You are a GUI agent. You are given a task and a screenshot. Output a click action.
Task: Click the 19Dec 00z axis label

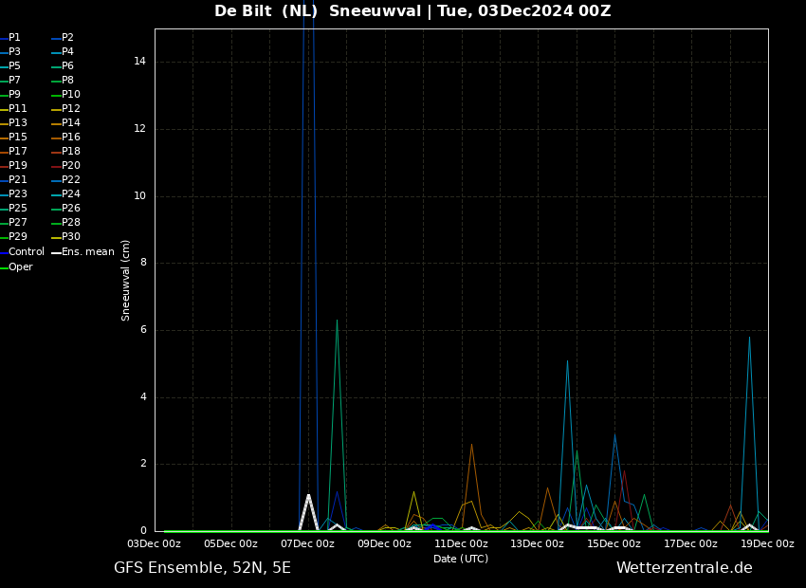[767, 543]
